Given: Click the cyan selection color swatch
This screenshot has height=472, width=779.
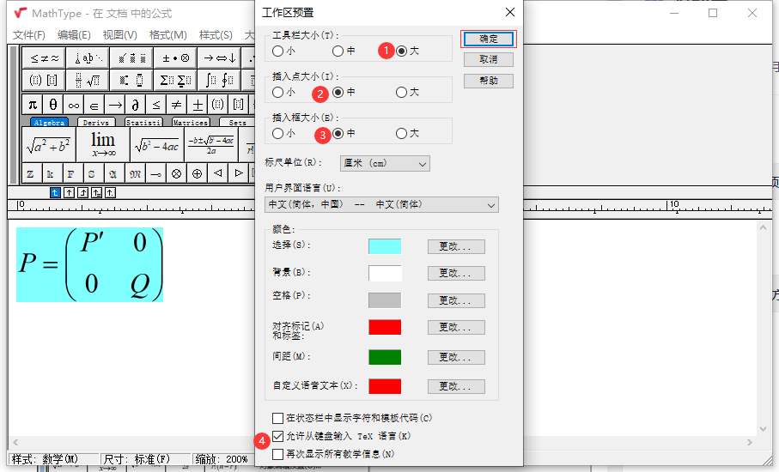Looking at the screenshot, I should [x=385, y=246].
